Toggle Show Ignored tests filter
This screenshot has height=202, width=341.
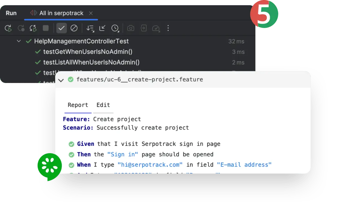[x=74, y=28]
